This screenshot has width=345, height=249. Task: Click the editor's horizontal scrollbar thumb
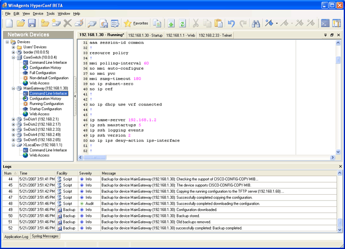point(95,157)
